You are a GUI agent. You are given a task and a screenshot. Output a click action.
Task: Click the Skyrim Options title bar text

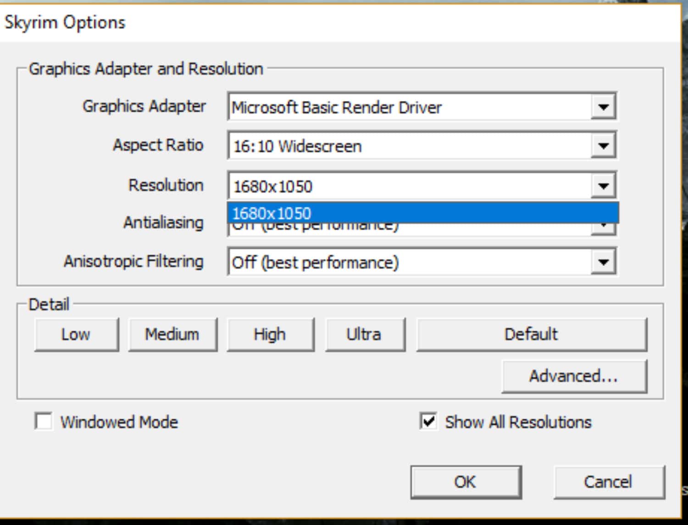65,22
